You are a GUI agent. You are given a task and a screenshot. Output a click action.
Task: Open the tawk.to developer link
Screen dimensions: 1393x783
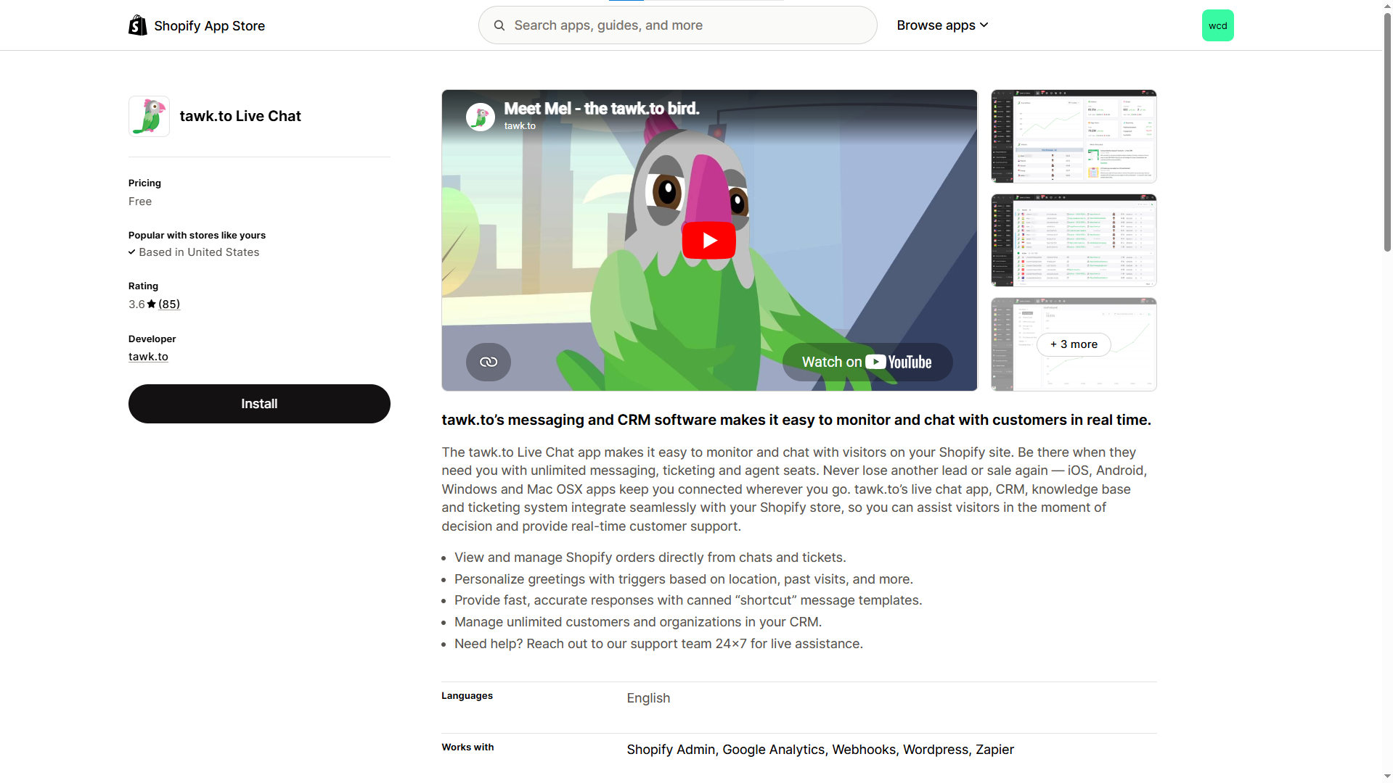coord(148,357)
